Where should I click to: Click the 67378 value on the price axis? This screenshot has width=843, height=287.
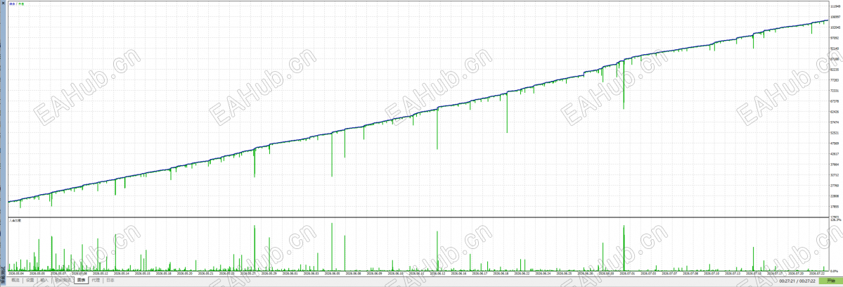coord(835,101)
